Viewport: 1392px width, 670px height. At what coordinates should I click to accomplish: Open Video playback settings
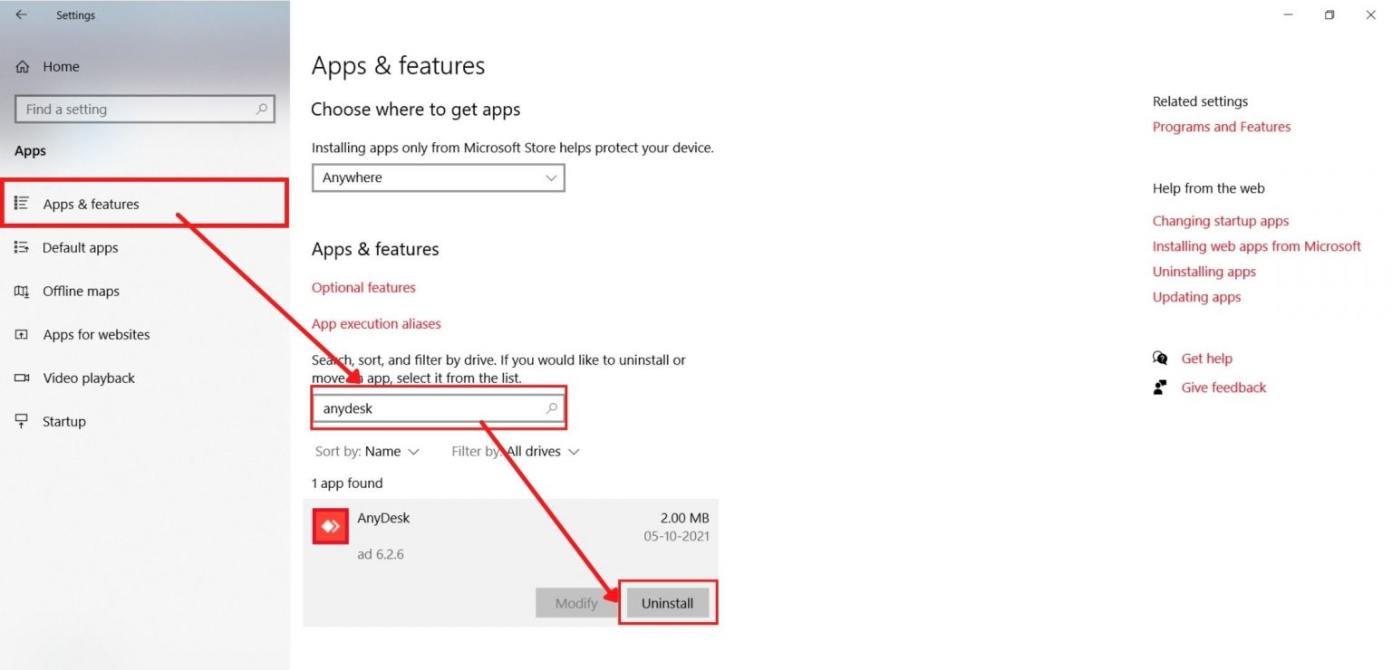(x=88, y=378)
